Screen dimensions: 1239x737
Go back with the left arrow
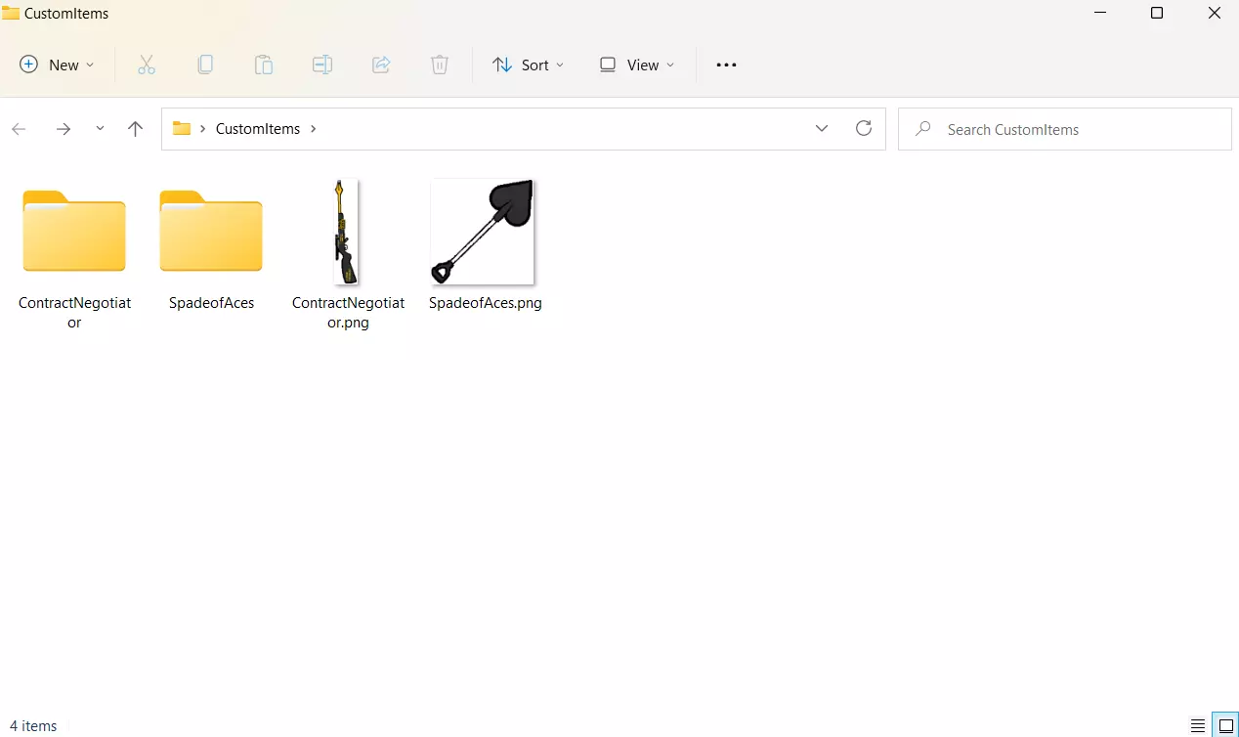point(19,129)
